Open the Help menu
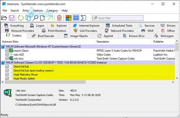 tap(65, 11)
